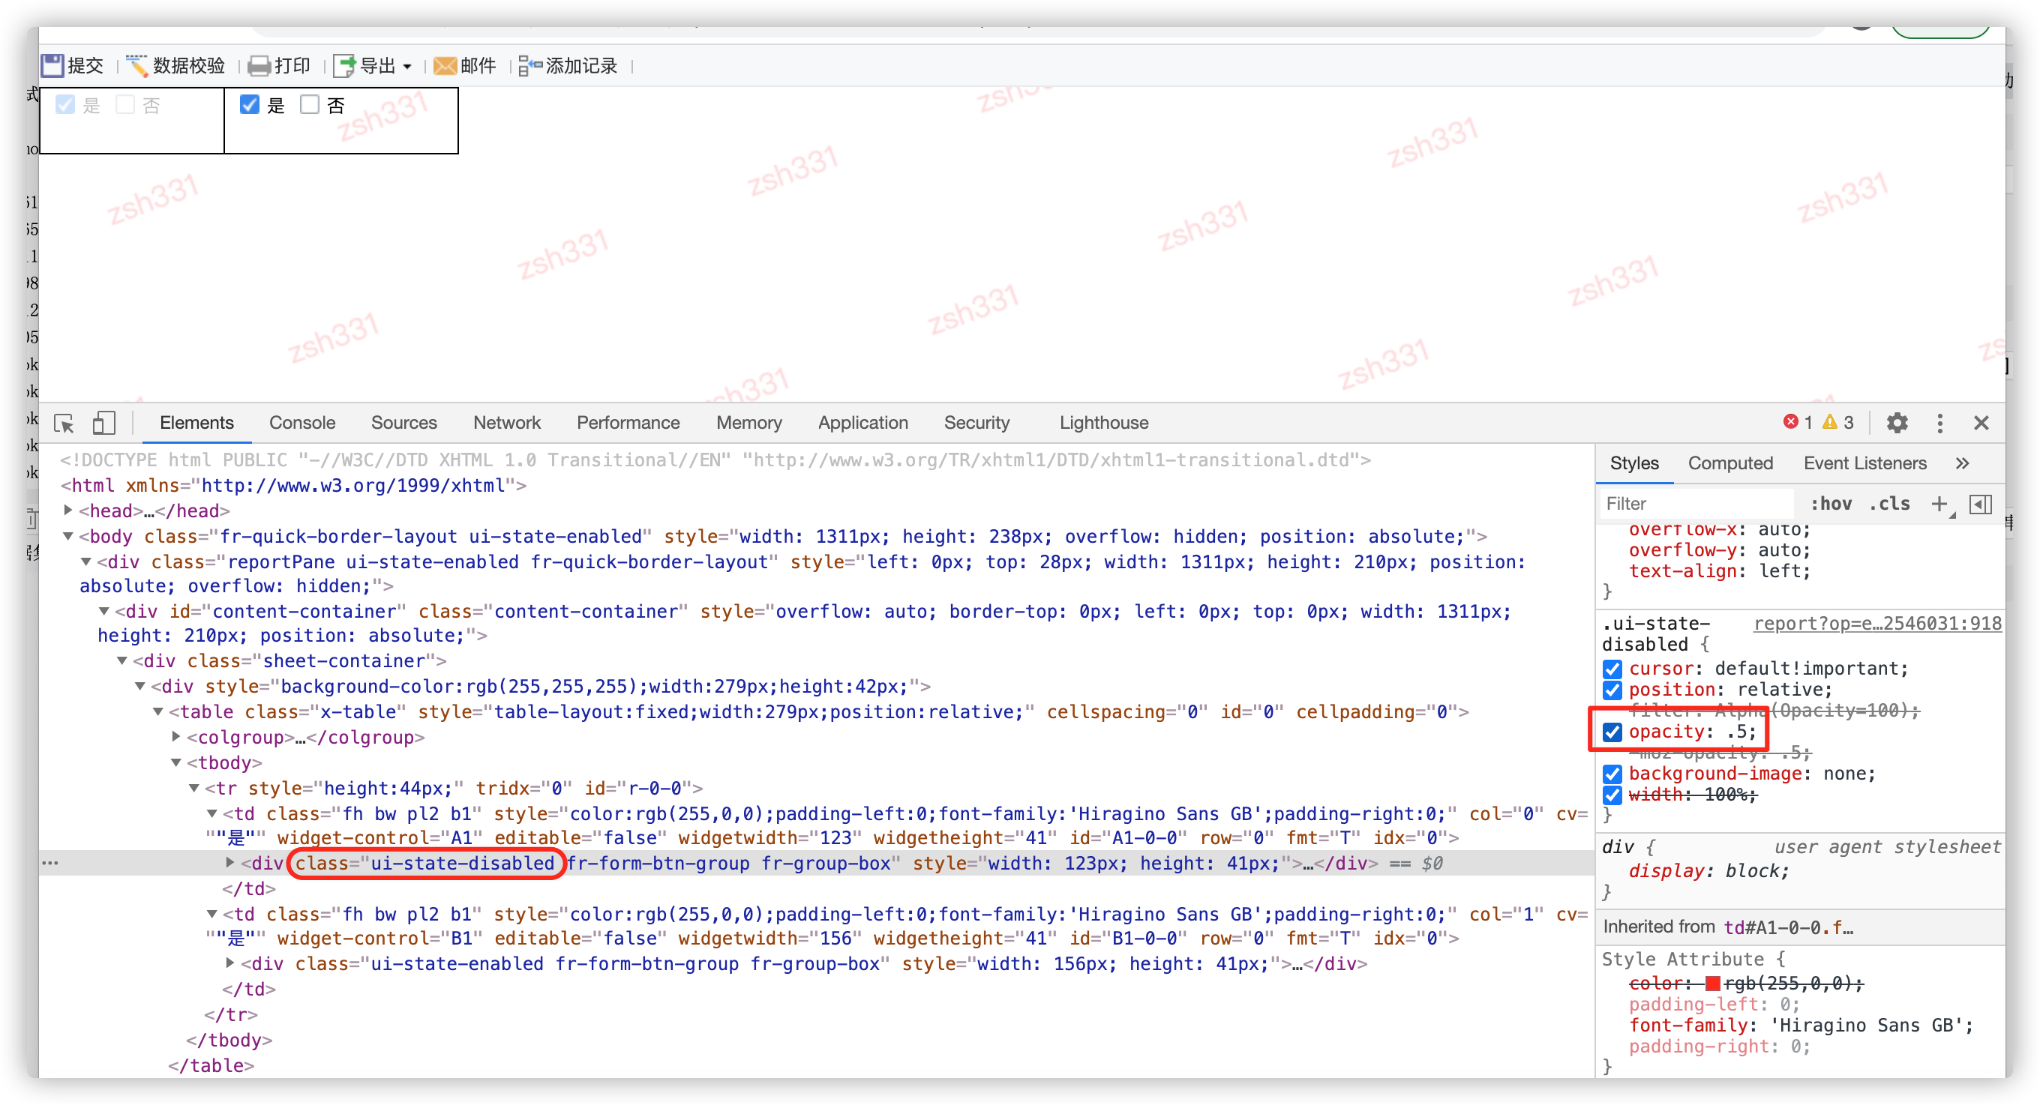Switch to the Computed tab
Image resolution: width=2040 pixels, height=1105 pixels.
tap(1729, 463)
